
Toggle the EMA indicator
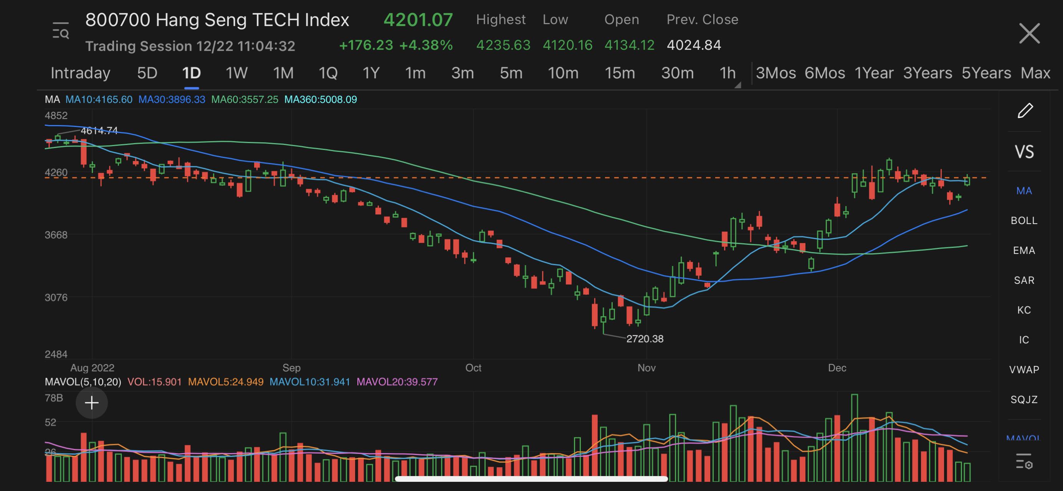(x=1024, y=250)
